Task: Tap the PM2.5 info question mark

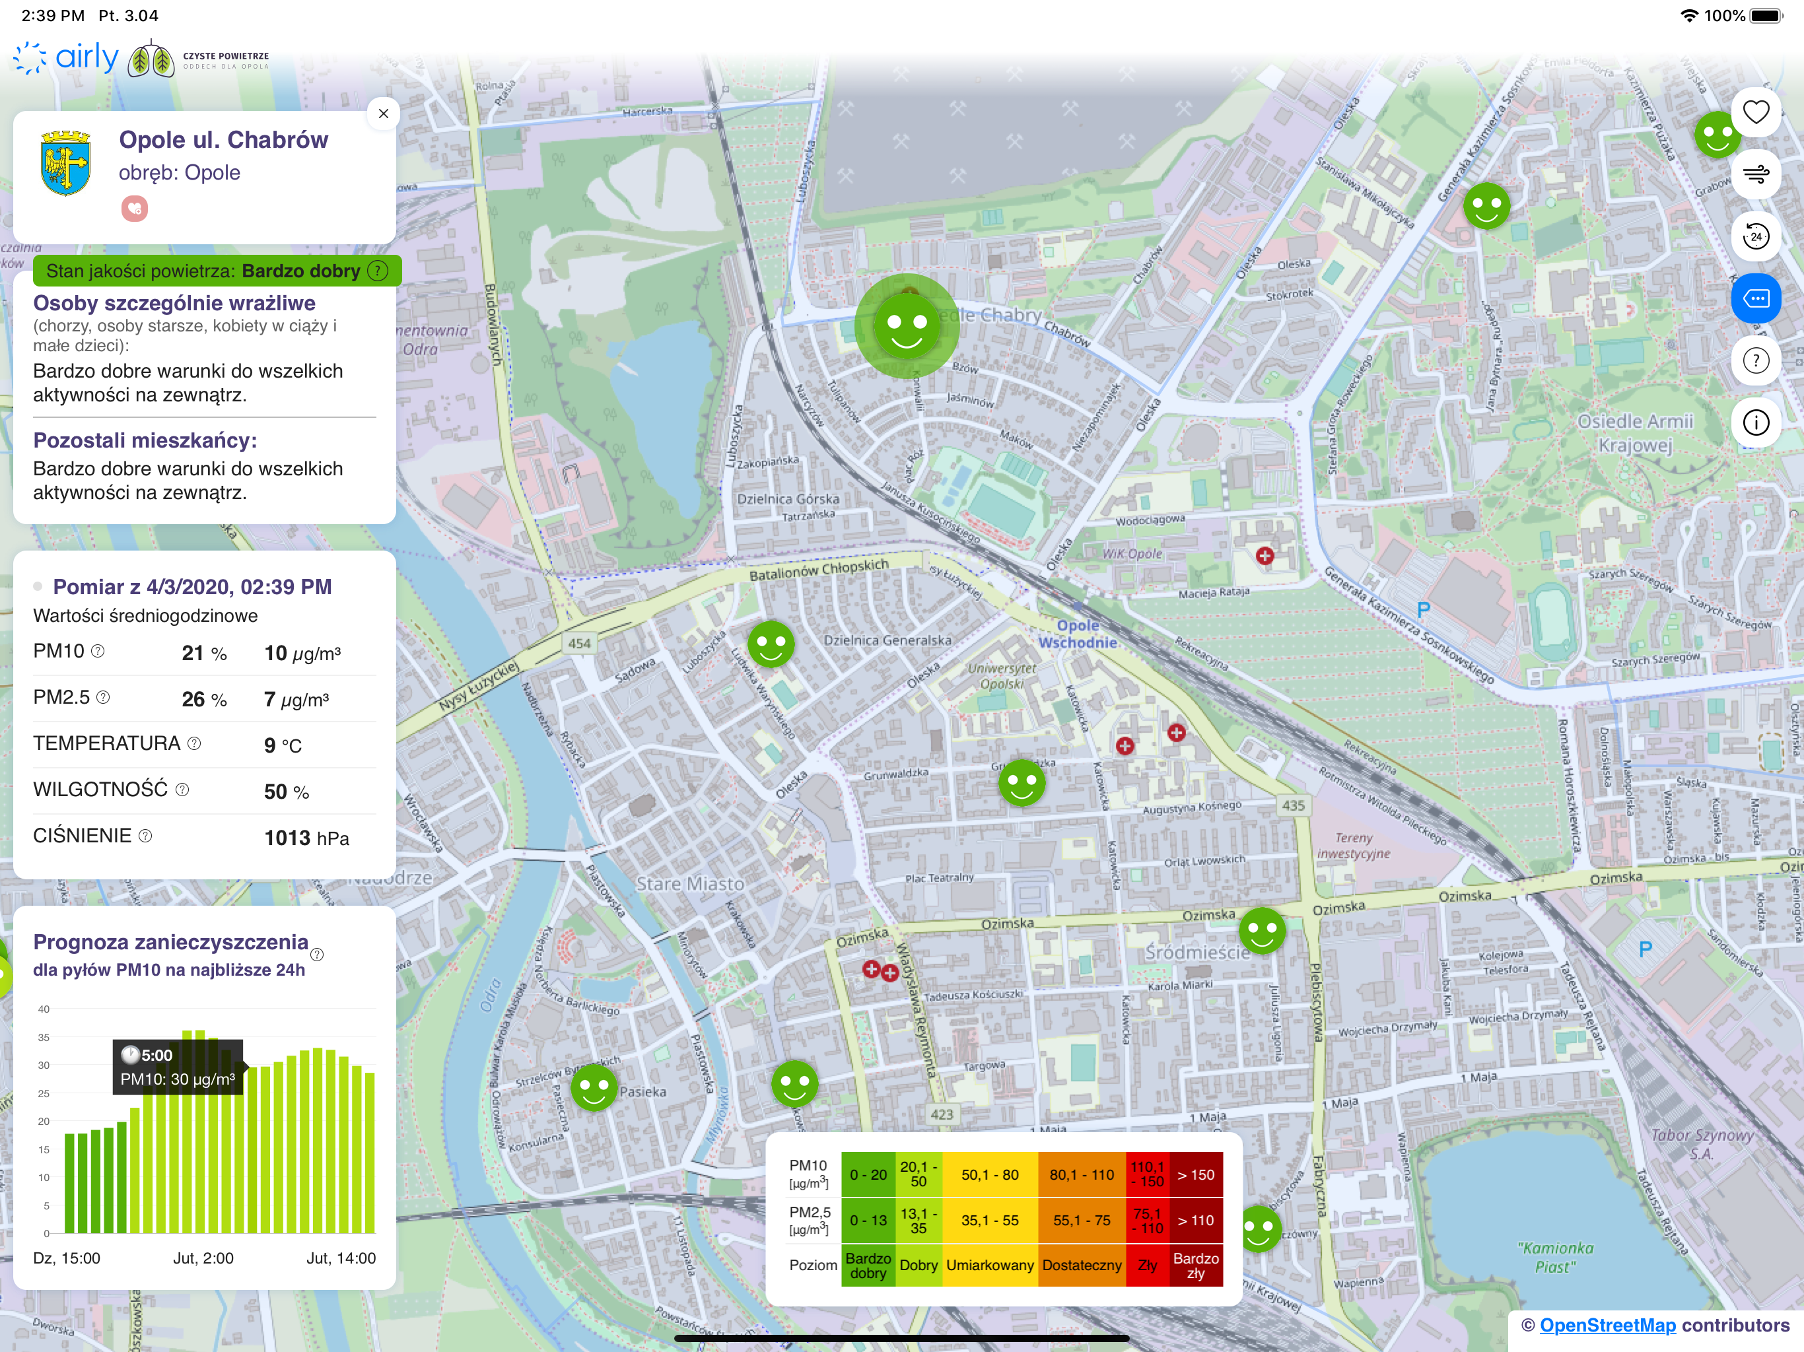Action: click(x=103, y=697)
